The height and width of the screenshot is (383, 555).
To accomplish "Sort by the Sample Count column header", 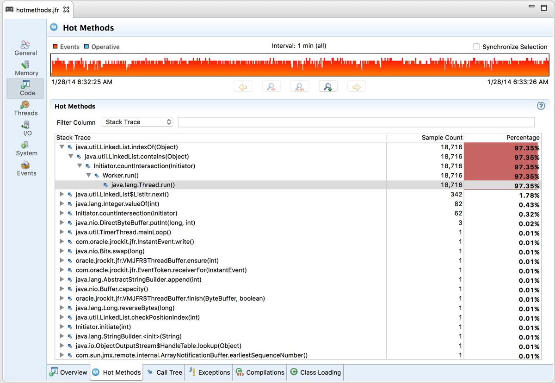I will (425, 137).
